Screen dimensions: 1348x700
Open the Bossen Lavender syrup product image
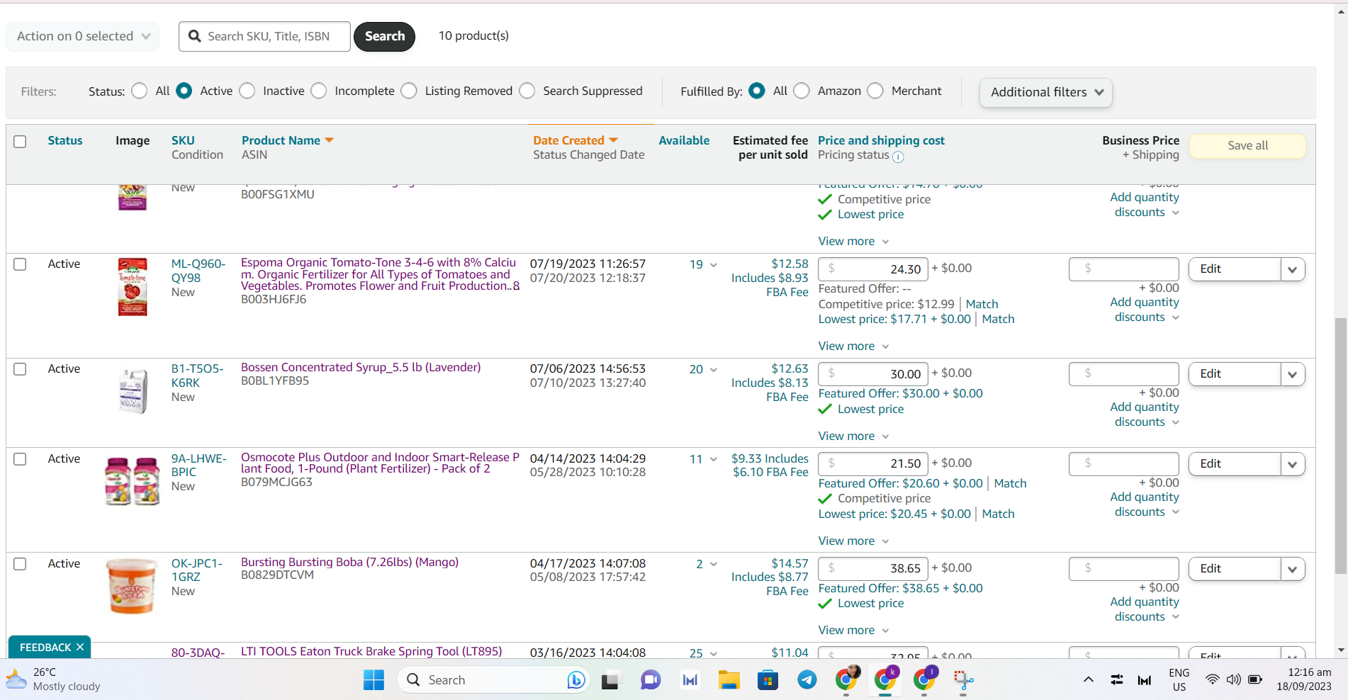tap(133, 391)
